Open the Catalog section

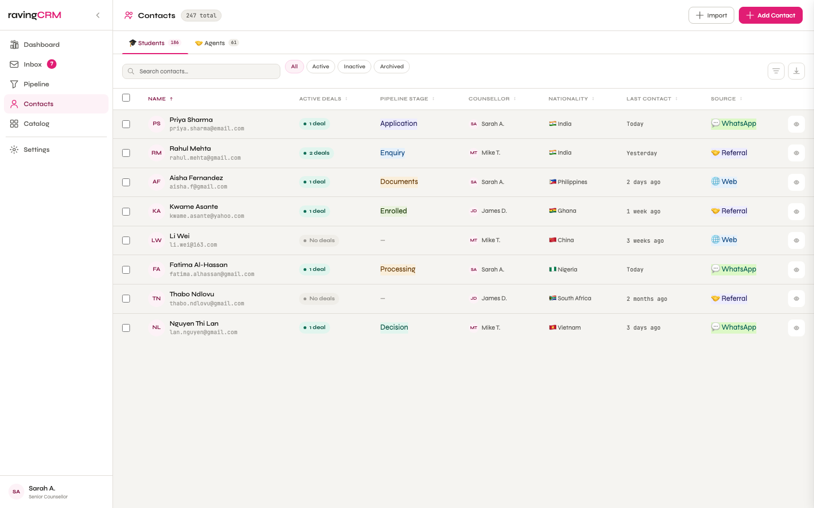tap(36, 124)
